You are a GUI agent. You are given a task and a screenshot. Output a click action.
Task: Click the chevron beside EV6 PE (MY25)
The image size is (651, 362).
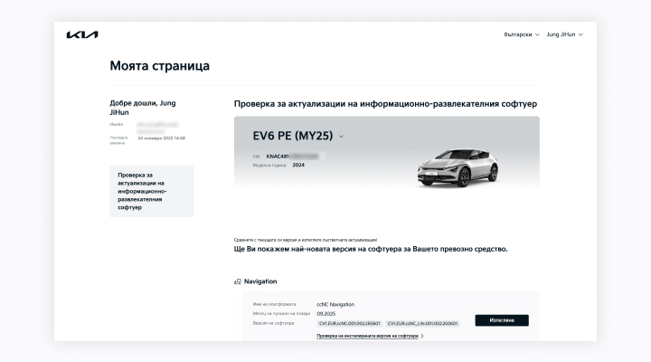pos(342,137)
